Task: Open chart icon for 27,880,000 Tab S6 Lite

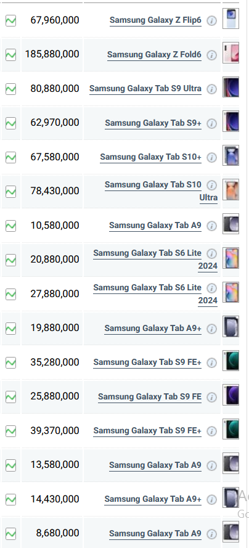Action: click(11, 295)
